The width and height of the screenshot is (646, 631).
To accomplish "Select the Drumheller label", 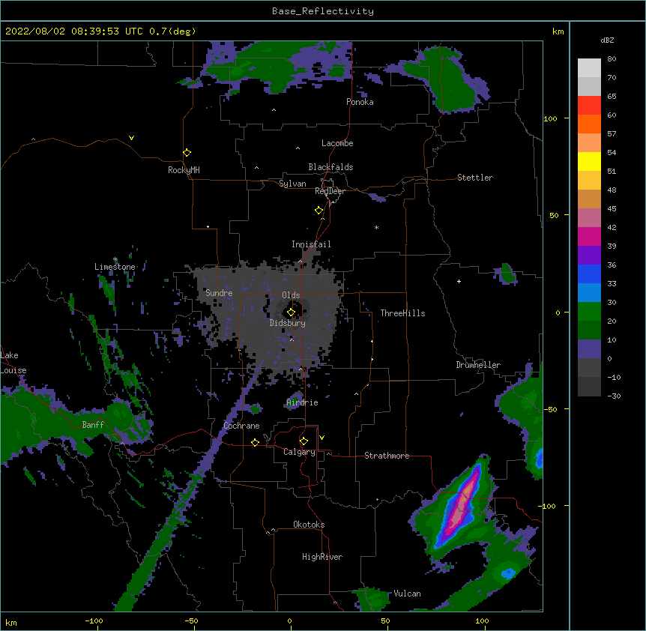I will [478, 365].
